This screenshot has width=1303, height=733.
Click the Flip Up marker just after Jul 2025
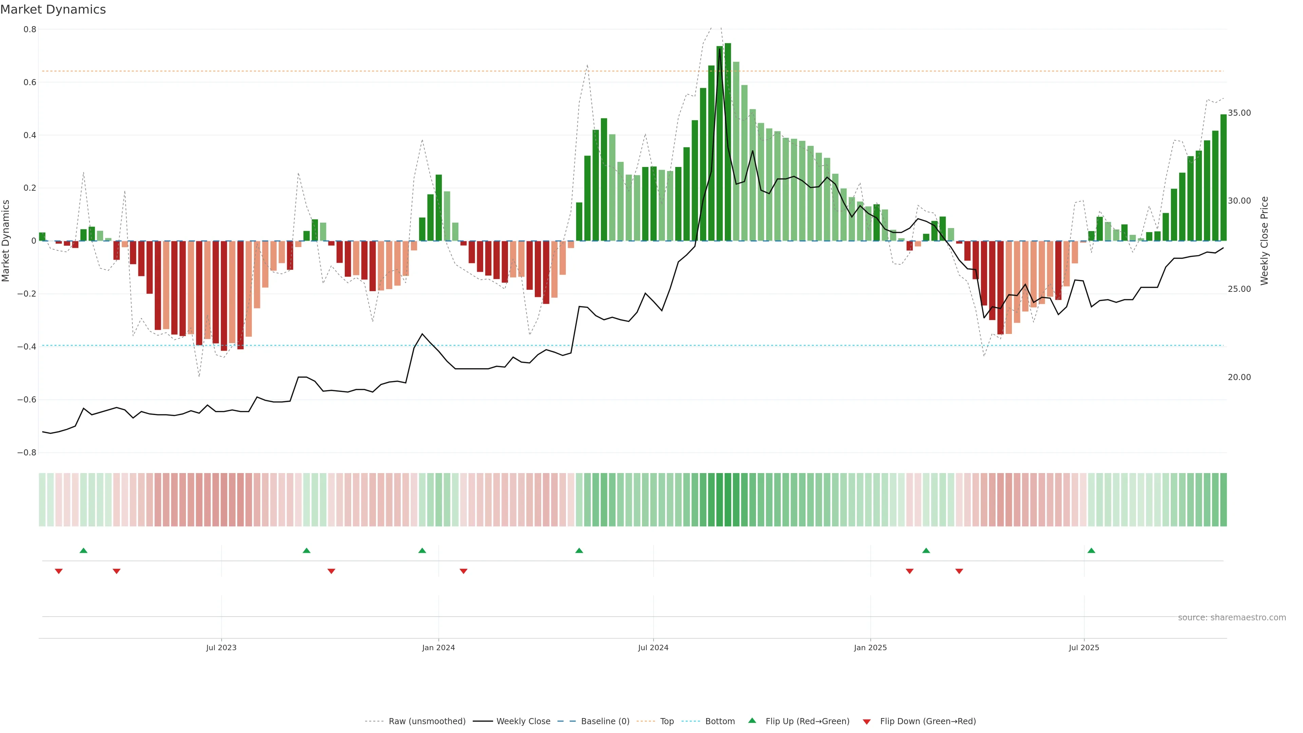pos(1091,550)
